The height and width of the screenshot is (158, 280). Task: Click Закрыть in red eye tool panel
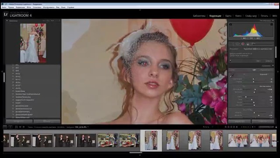[269, 61]
